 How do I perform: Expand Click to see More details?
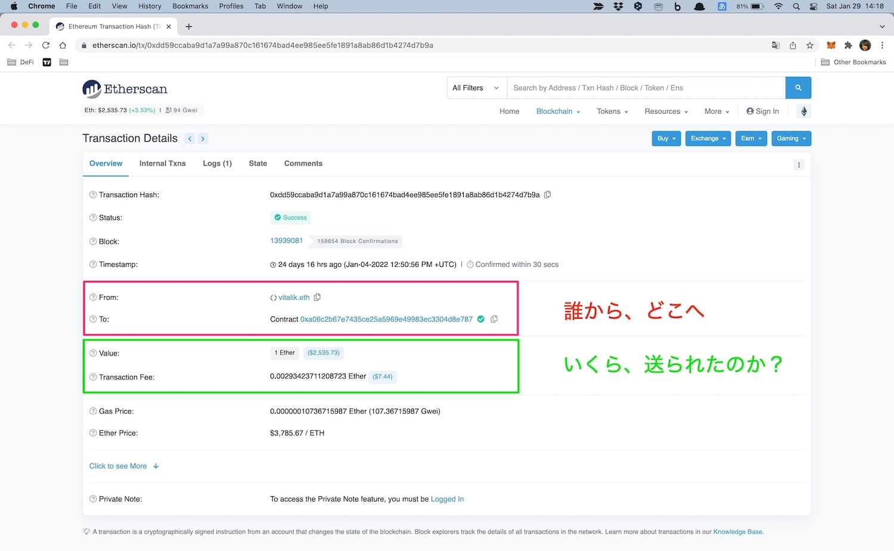[124, 466]
